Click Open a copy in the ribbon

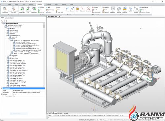50,10
